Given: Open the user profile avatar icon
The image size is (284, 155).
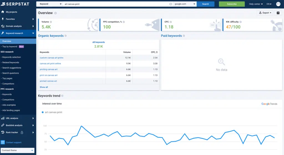Looking at the screenshot, I should click(x=278, y=4).
